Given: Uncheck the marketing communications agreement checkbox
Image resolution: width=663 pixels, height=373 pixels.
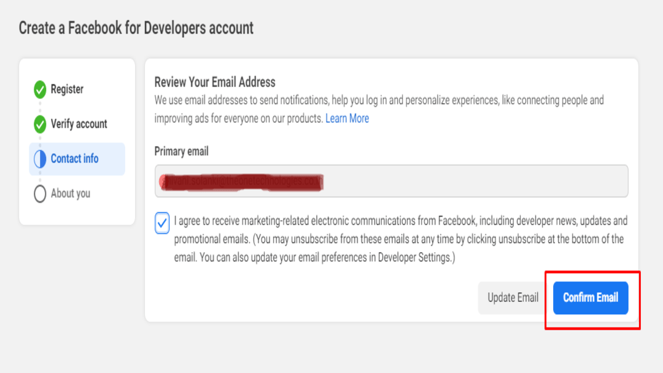Looking at the screenshot, I should tap(161, 224).
